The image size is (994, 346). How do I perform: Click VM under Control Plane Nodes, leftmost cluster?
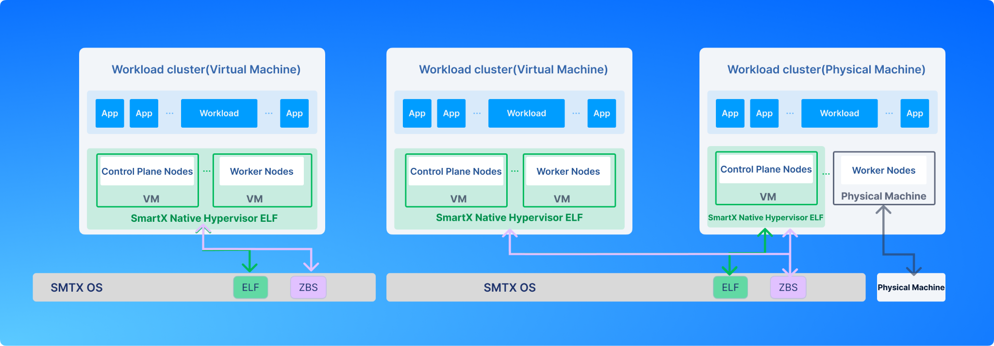[x=151, y=199]
